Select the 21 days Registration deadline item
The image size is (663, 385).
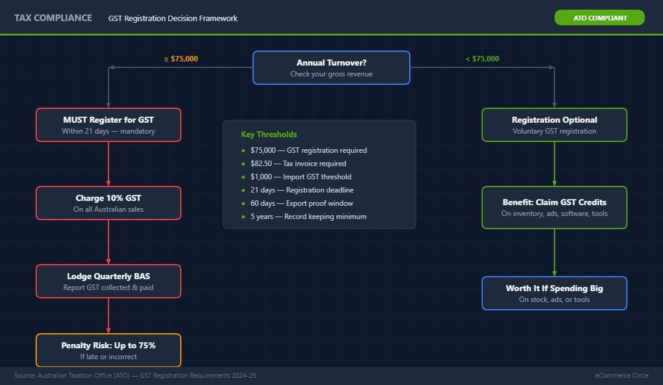[x=301, y=190]
